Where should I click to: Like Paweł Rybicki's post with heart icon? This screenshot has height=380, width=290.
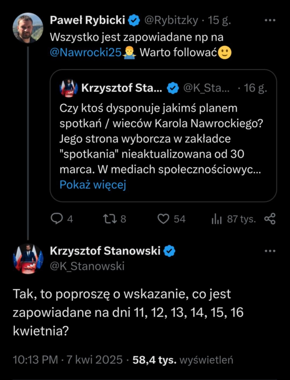coord(163,219)
